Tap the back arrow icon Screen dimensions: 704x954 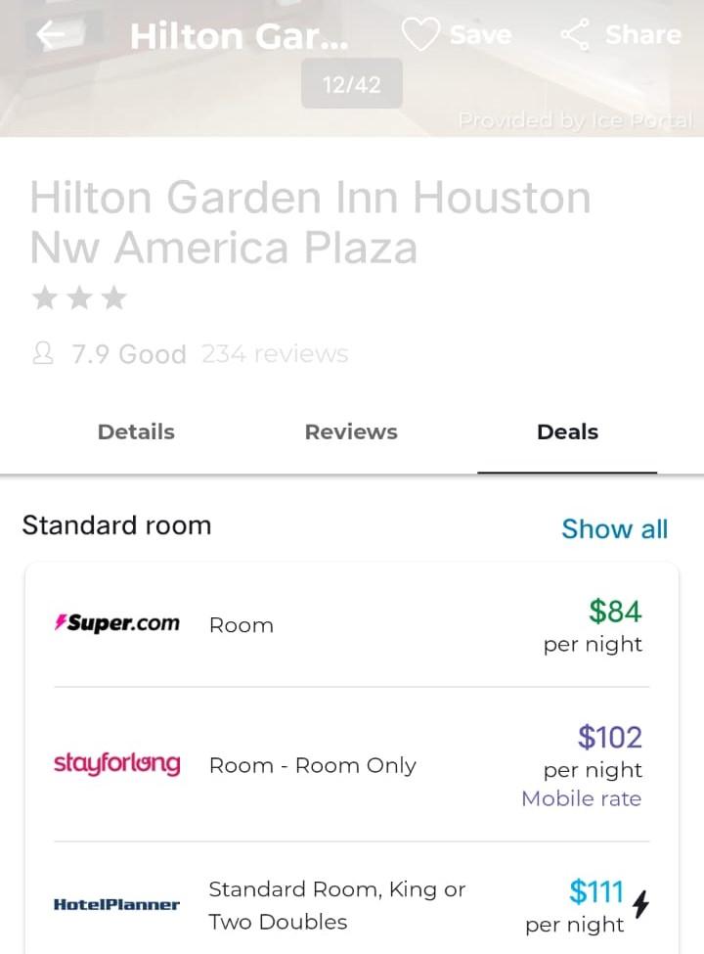(52, 34)
